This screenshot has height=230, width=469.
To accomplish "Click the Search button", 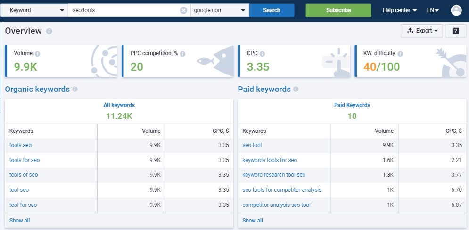I will coord(272,10).
